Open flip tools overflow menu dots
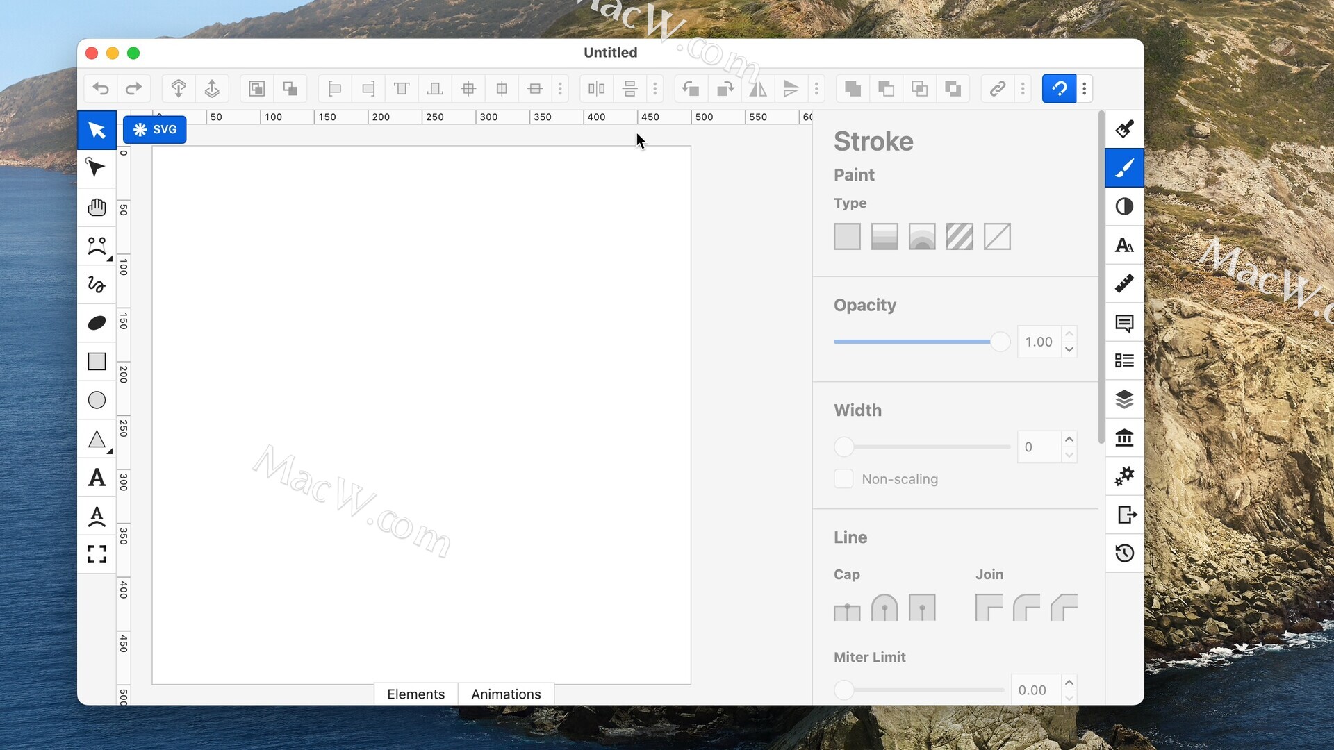The image size is (1334, 750). pyautogui.click(x=816, y=88)
